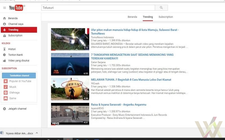The height and width of the screenshot is (140, 225).
Task: Open the MELAWAN TUHAN video title
Action: tap(131, 80)
